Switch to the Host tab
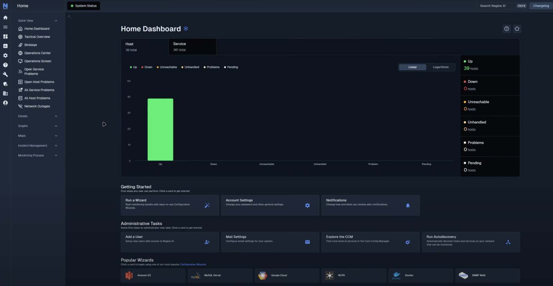The image size is (553, 286). coord(145,47)
